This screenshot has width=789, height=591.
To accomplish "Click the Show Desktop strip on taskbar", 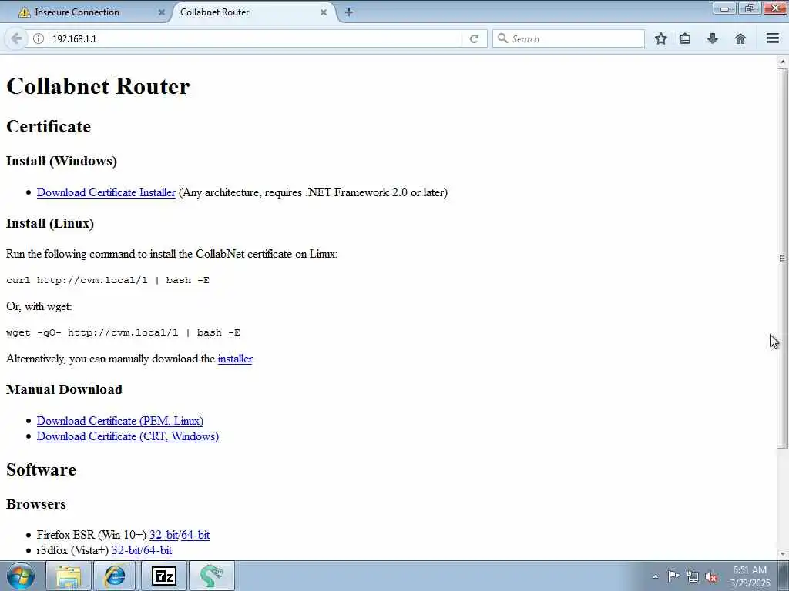I will tap(783, 576).
